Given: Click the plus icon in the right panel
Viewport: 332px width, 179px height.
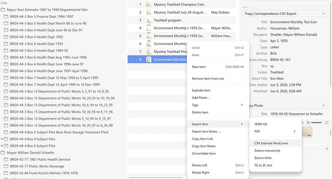Looking at the screenshot, I should point(327,149).
